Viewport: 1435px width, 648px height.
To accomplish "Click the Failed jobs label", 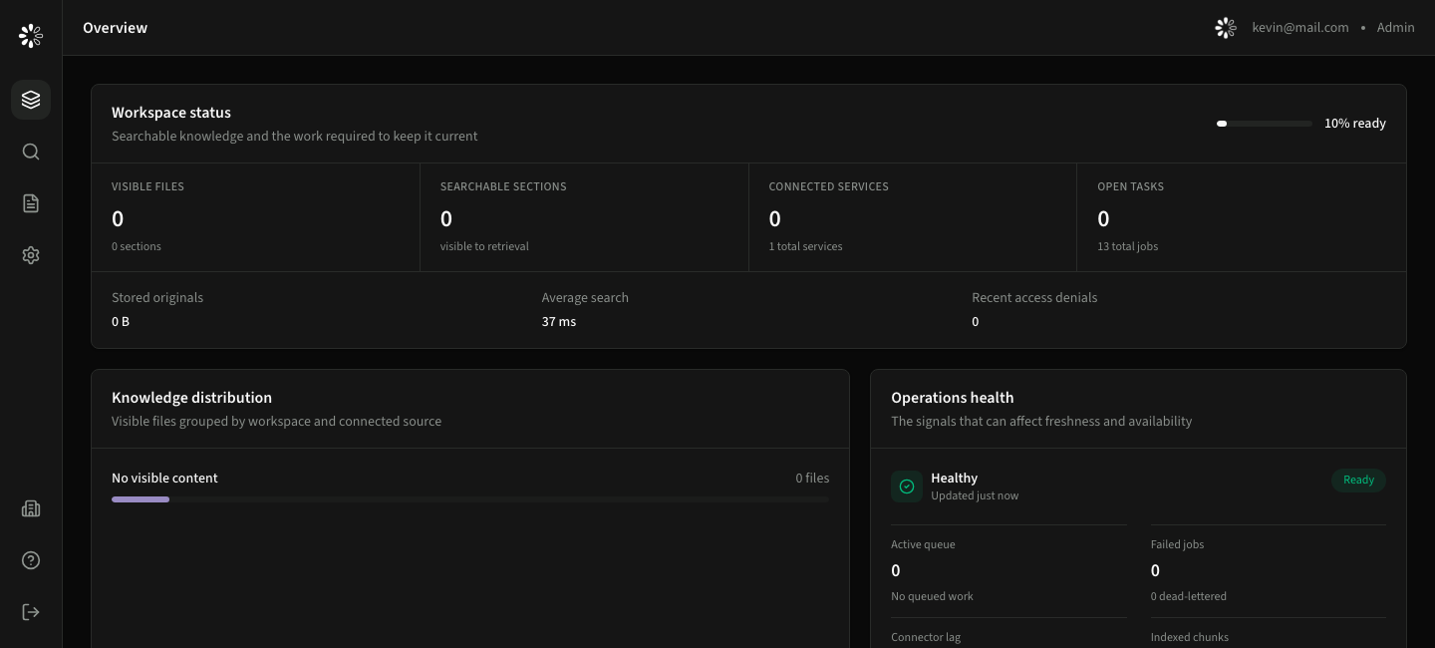I will coord(1177,544).
